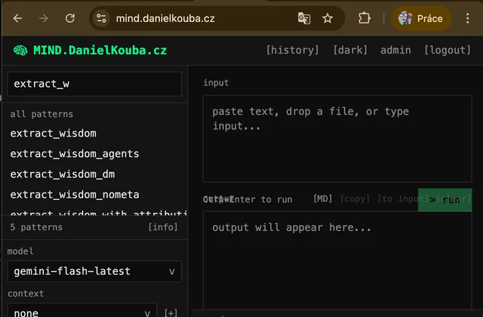This screenshot has width=483, height=317.
Task: Choose the extract_wisdom_agents pattern
Action: (74, 154)
